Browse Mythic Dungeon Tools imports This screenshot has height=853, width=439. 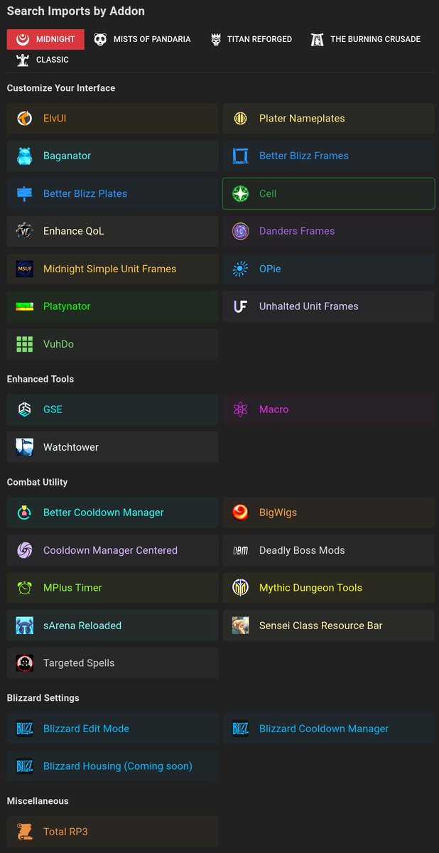(329, 589)
